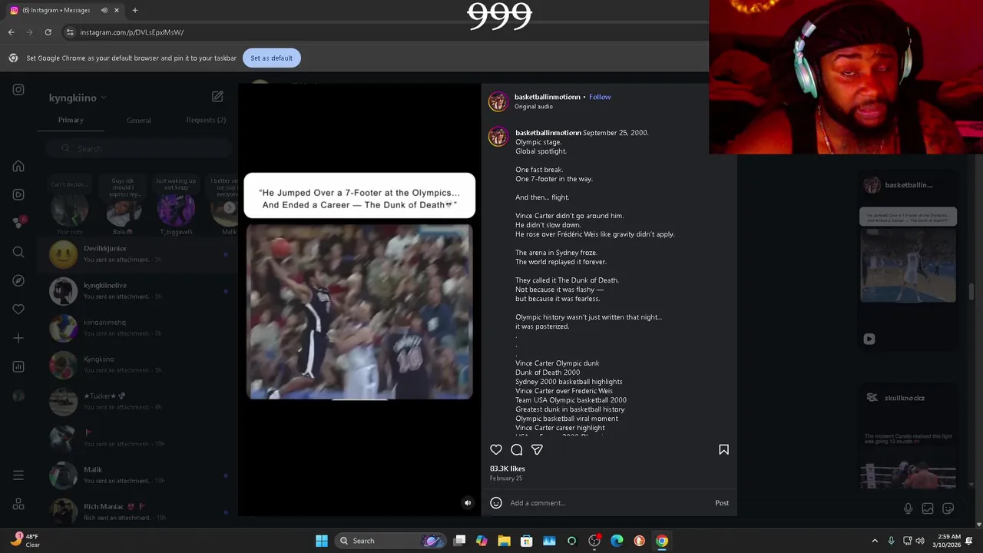The height and width of the screenshot is (553, 983).
Task: View the 83.3K likes list
Action: (x=508, y=469)
